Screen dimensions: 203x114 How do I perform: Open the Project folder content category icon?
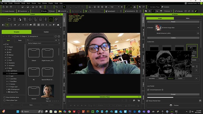coord(9,19)
